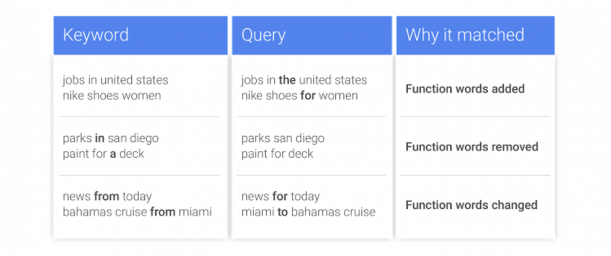Select query "miami to bahamas cruise"

(x=308, y=212)
